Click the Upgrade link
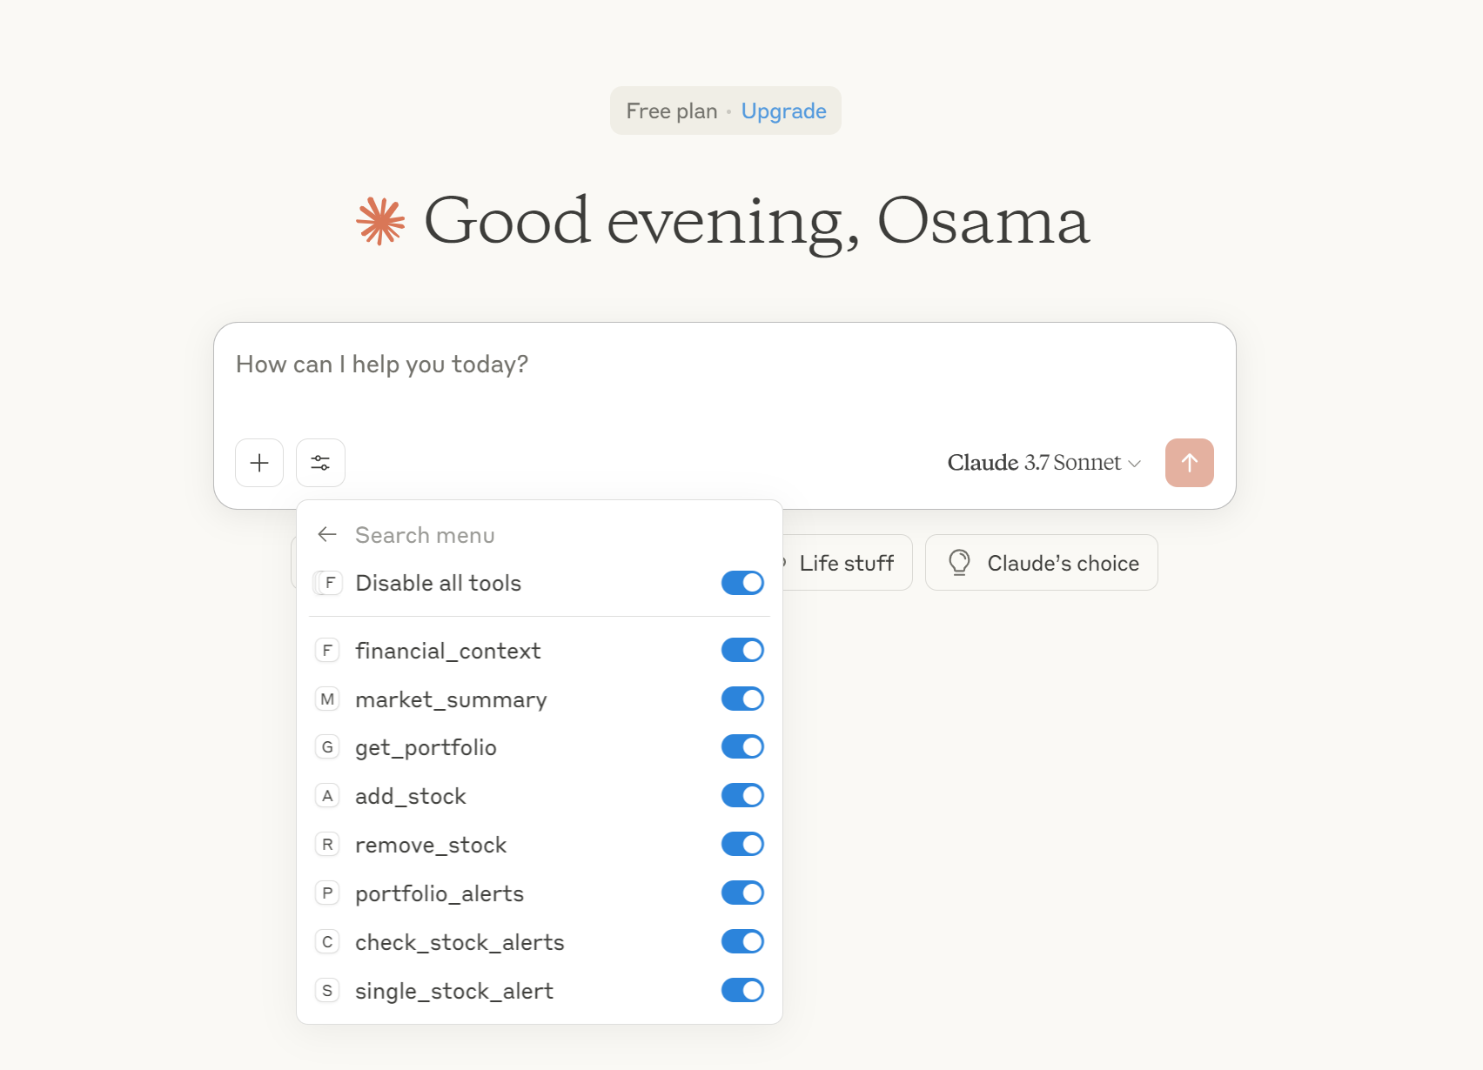The width and height of the screenshot is (1483, 1070). [x=783, y=111]
